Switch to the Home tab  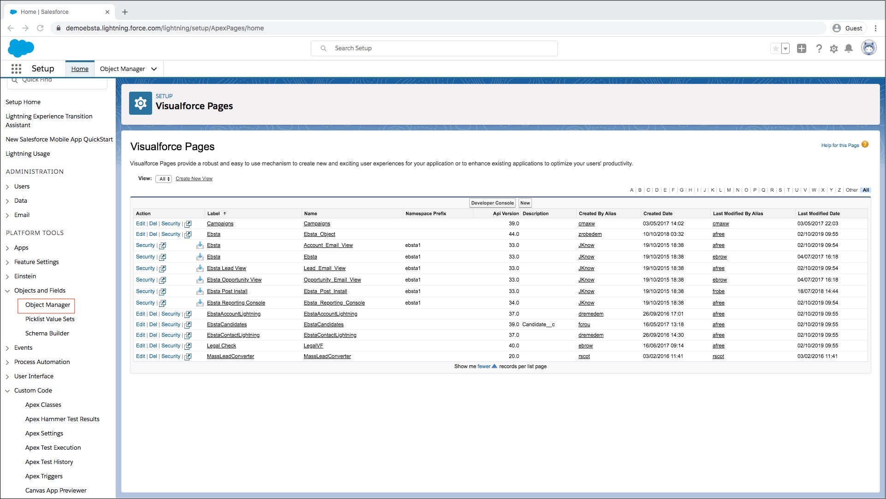click(80, 69)
